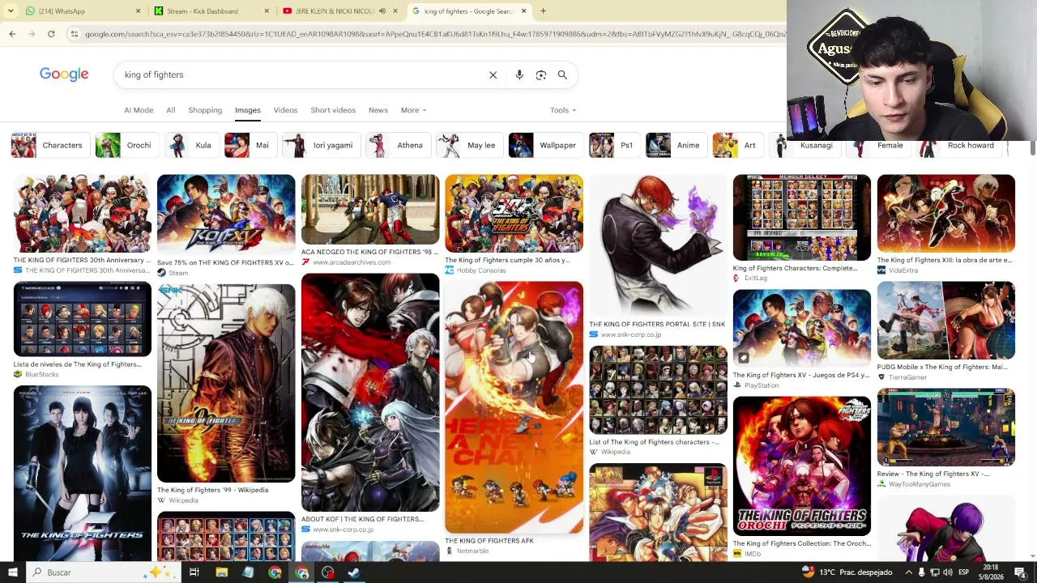Select the Images tab
Viewport: 1037px width, 583px height.
248,110
